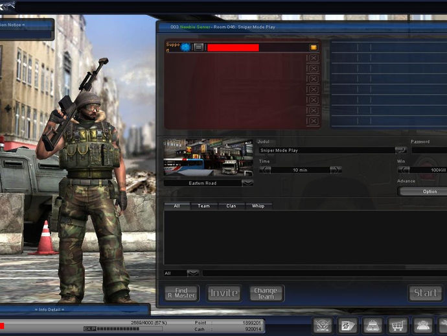Close the eighth red team slot with X
Screen dimensions: 447x336
point(314,121)
